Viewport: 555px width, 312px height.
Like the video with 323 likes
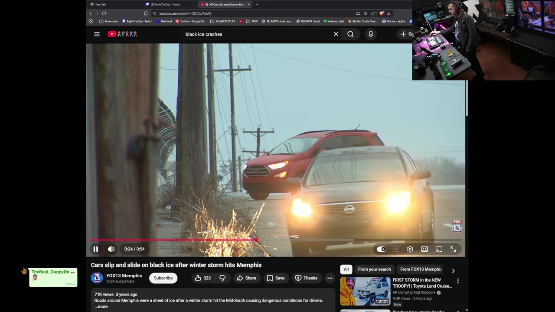click(202, 278)
